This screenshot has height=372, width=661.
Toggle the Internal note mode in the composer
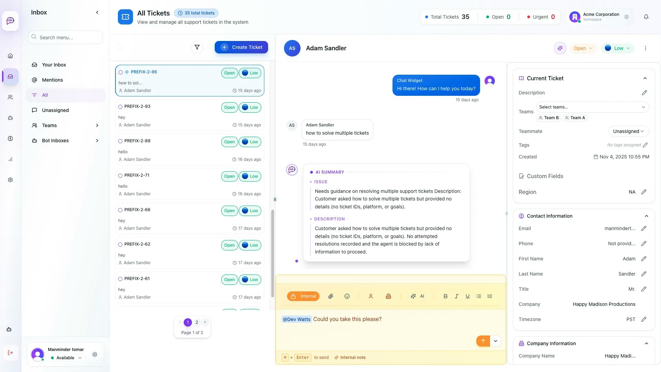303,296
